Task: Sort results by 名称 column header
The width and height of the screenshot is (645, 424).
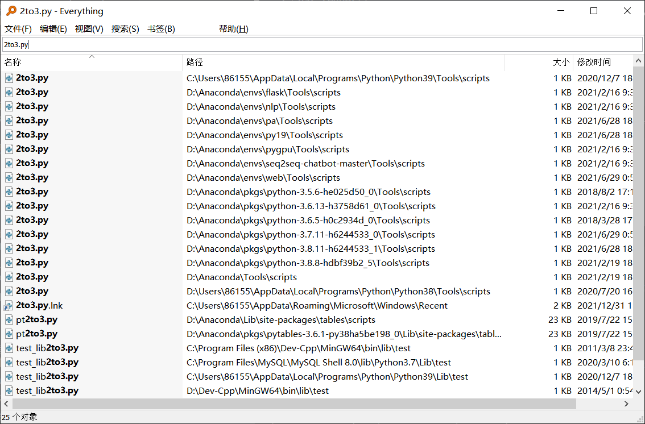Action: point(92,62)
